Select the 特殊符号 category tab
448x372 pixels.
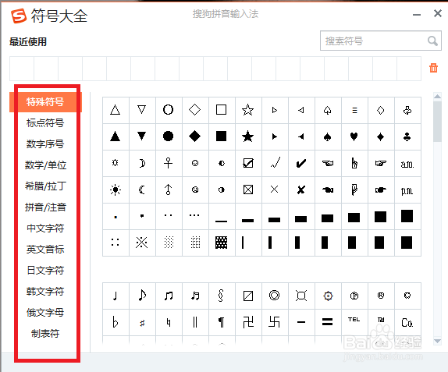[x=45, y=102]
